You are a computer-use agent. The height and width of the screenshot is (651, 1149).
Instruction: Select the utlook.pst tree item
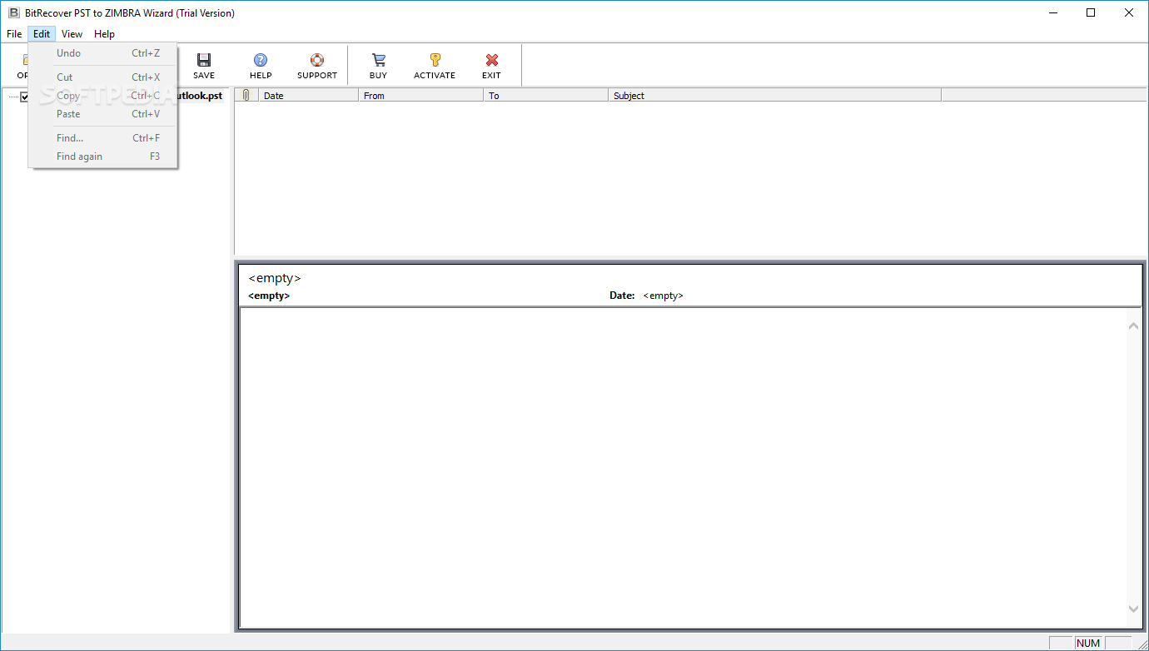pos(200,96)
